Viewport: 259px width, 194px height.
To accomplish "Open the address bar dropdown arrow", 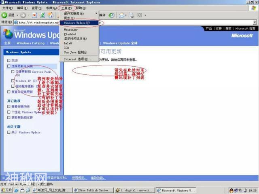I will click(x=255, y=22).
